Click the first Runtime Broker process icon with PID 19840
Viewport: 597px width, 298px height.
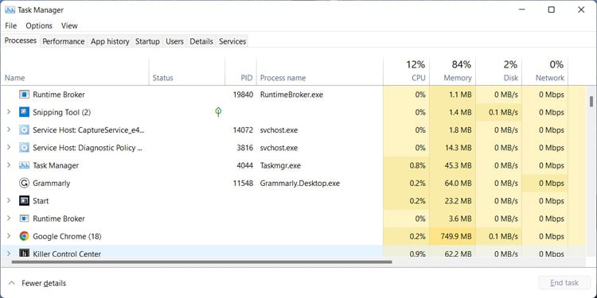coord(24,95)
